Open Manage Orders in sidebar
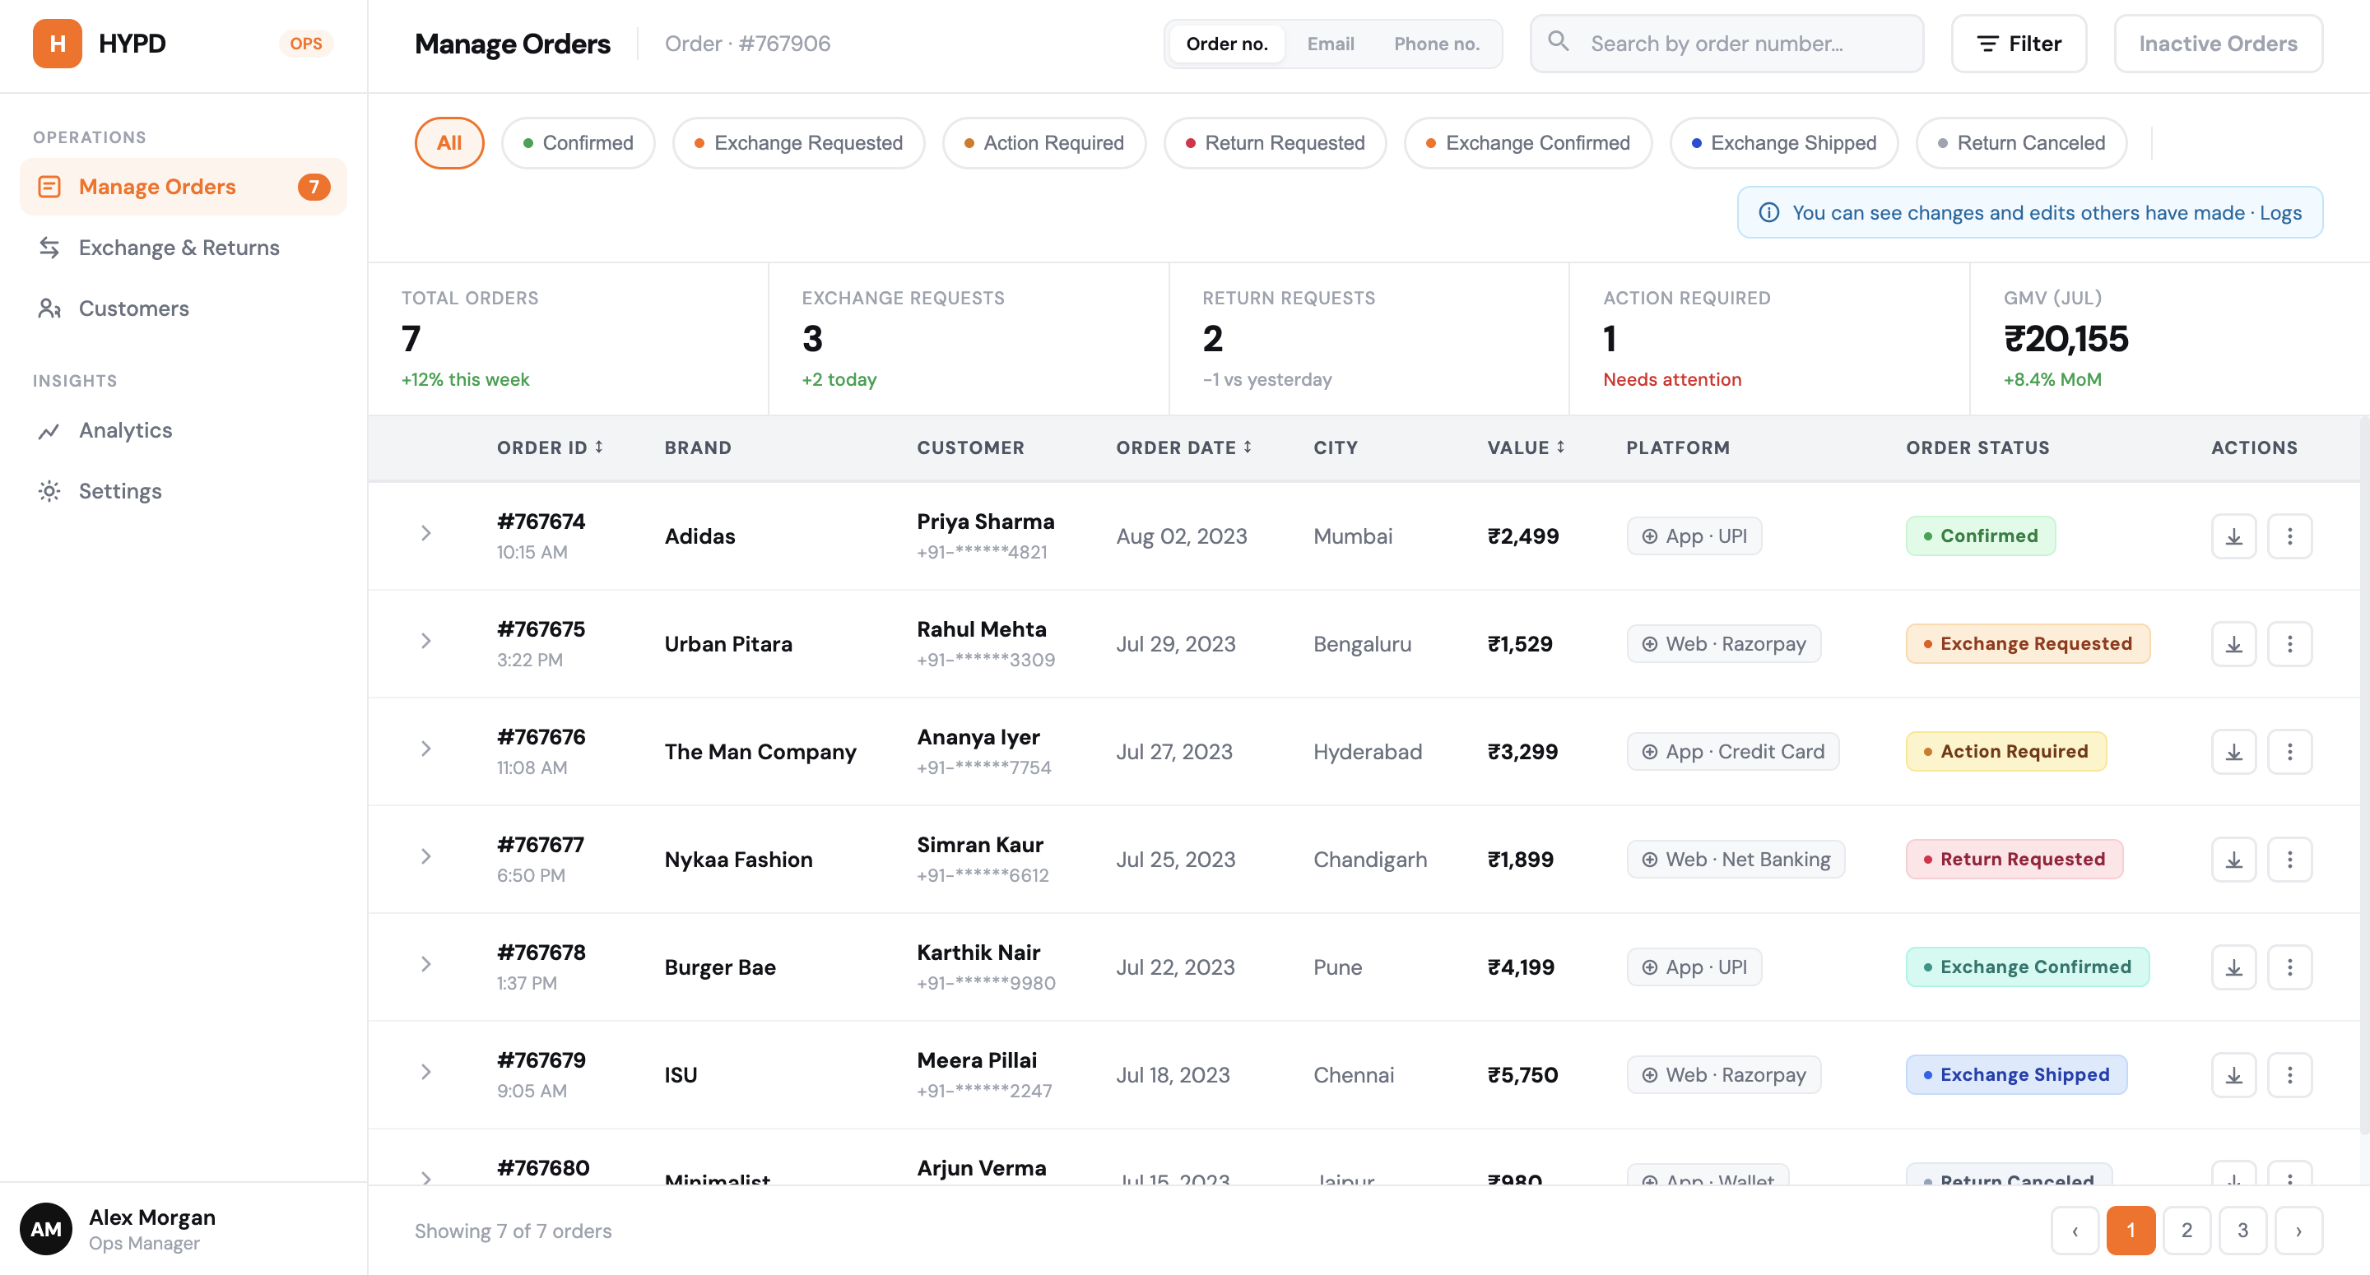Image resolution: width=2370 pixels, height=1275 pixels. [x=183, y=187]
